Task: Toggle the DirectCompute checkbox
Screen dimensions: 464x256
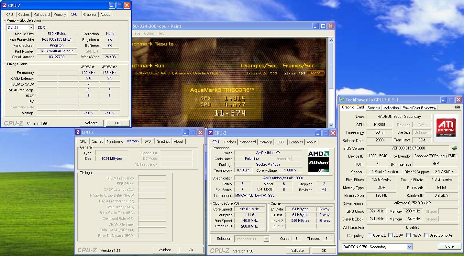Action: coord(426,235)
